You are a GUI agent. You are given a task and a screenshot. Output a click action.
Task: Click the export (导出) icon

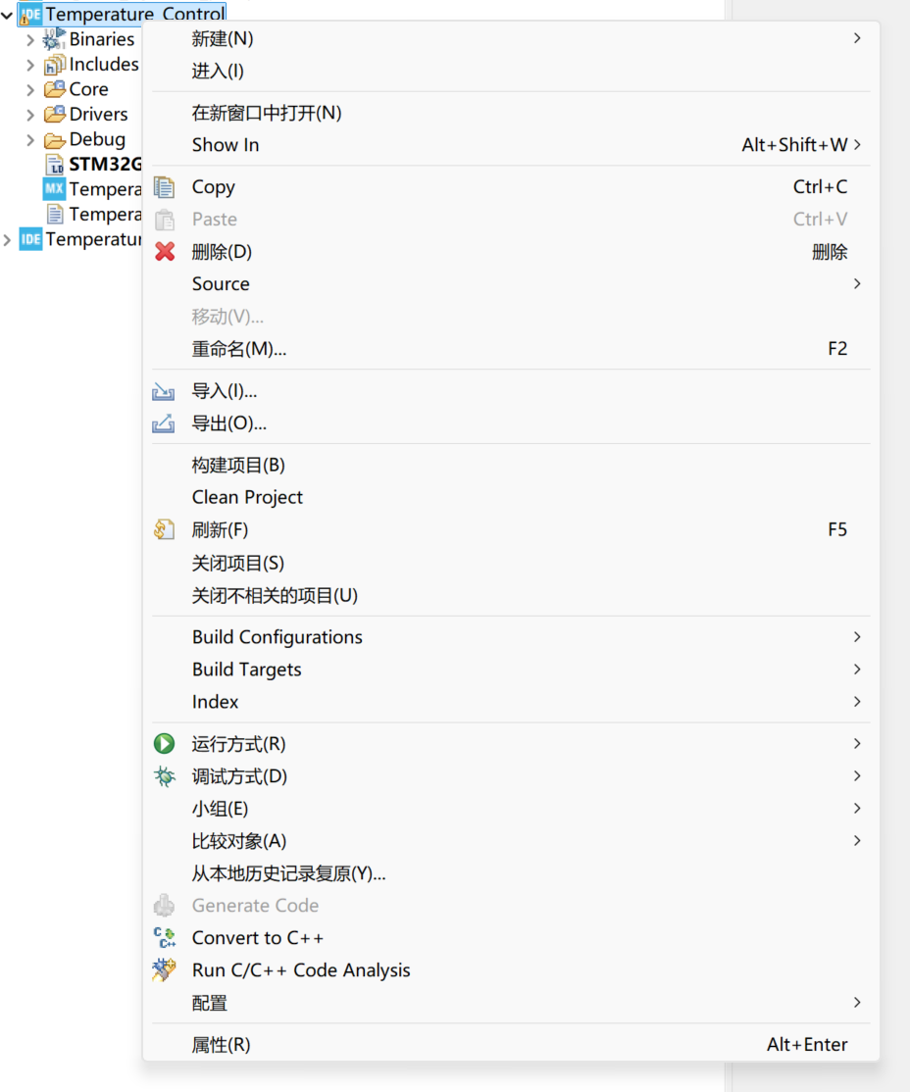163,422
